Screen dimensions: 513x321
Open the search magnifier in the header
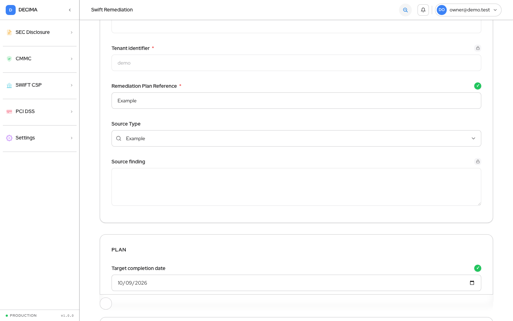[x=405, y=10]
